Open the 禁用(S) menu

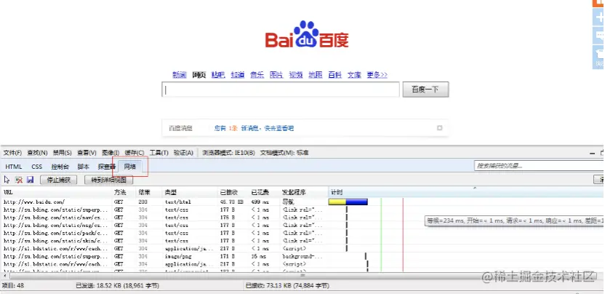pyautogui.click(x=62, y=153)
